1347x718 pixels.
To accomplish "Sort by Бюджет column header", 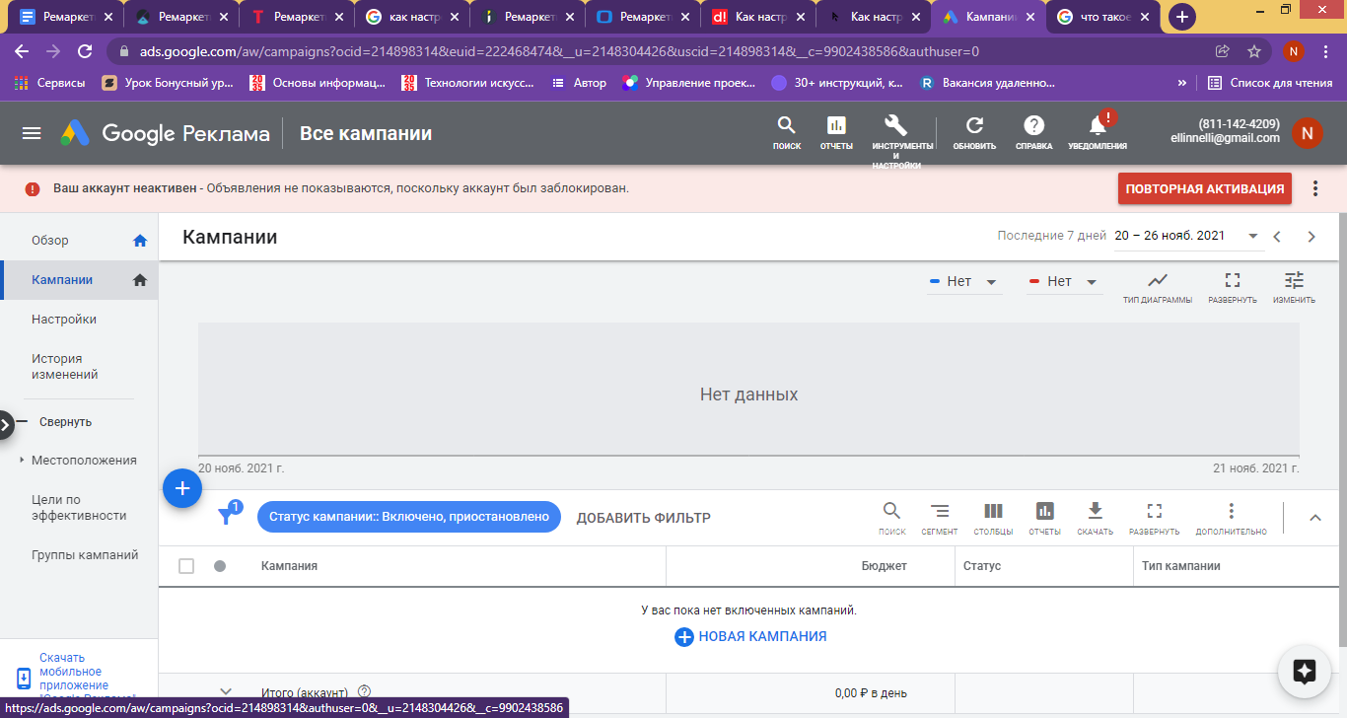I will coord(883,566).
